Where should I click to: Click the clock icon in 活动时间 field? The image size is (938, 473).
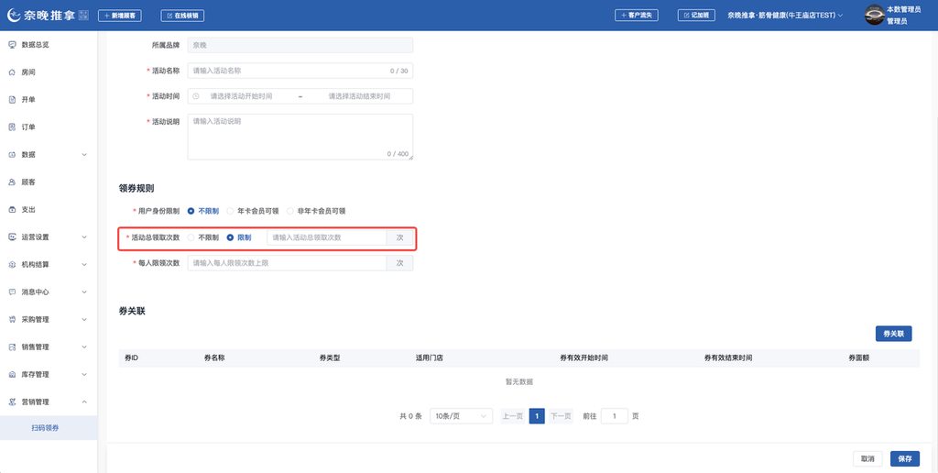[x=196, y=96]
